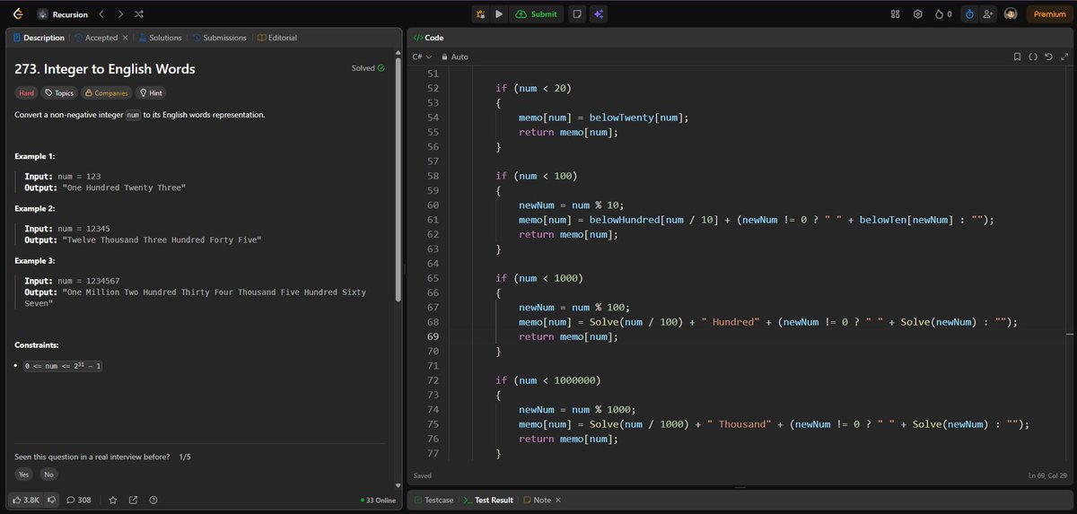This screenshot has height=514, width=1077.
Task: Open the Recursion problem list
Action: tap(62, 14)
